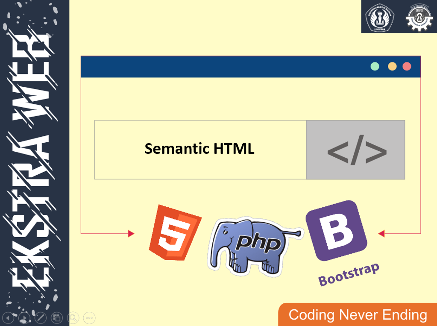Image resolution: width=437 pixels, height=326 pixels.
Task: Click the yellow window dot
Action: pos(392,66)
